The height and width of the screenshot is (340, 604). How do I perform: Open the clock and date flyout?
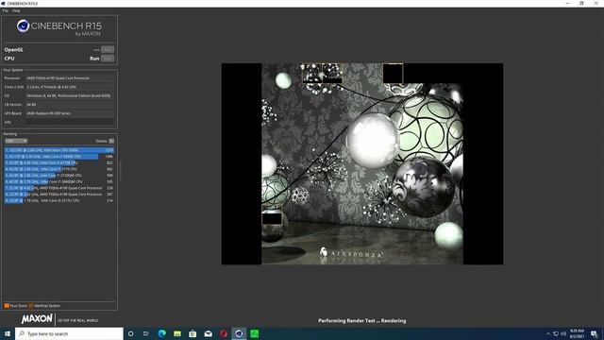click(x=577, y=333)
